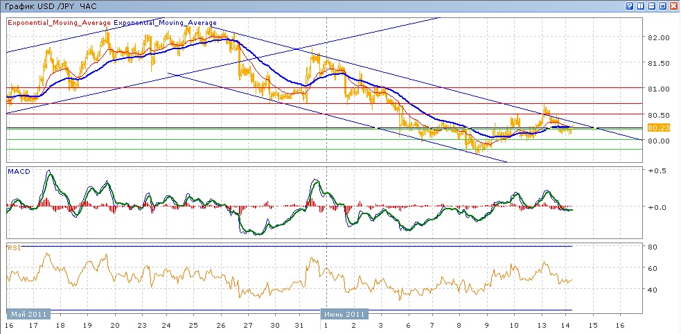Click the orange 80.23 current price tag

(657, 128)
